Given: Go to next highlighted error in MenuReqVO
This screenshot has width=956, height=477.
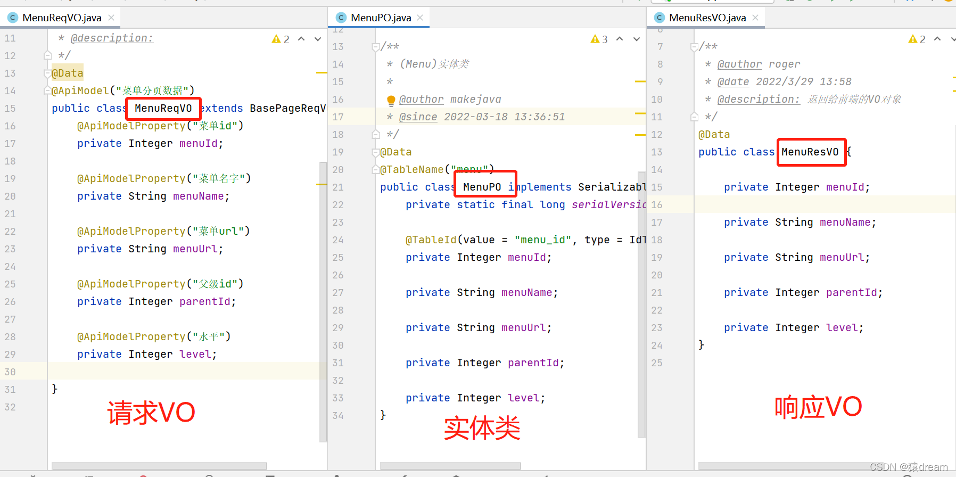Looking at the screenshot, I should [318, 39].
